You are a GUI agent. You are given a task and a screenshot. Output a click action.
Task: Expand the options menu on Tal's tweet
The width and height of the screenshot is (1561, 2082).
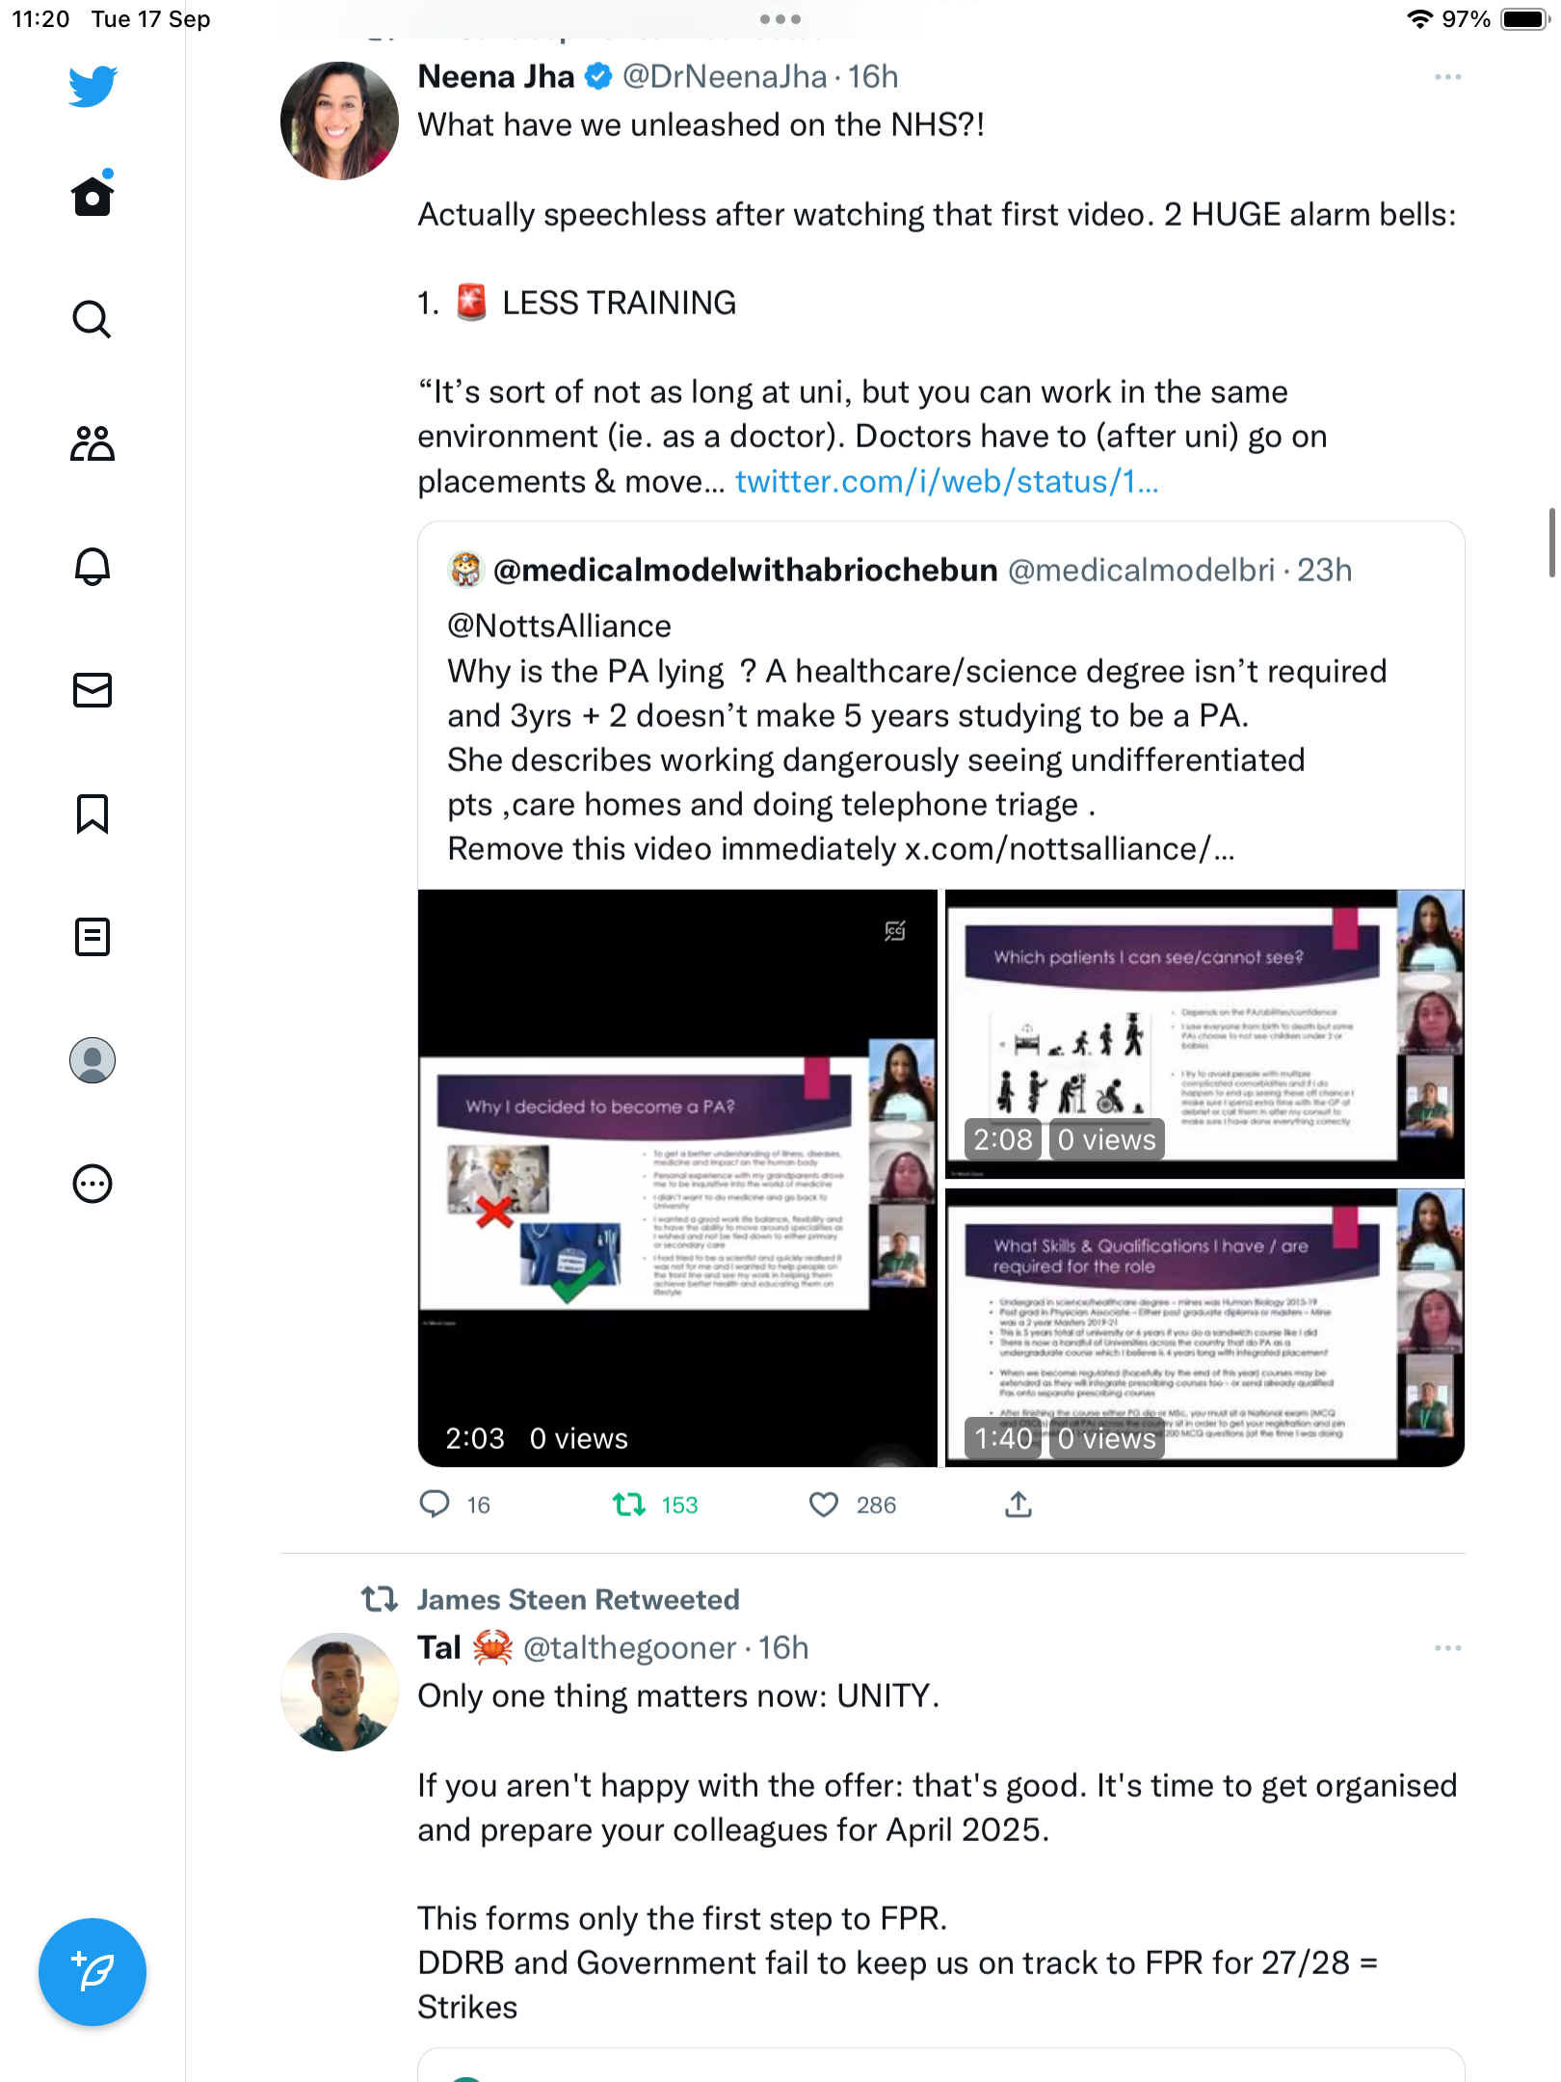[1447, 1648]
